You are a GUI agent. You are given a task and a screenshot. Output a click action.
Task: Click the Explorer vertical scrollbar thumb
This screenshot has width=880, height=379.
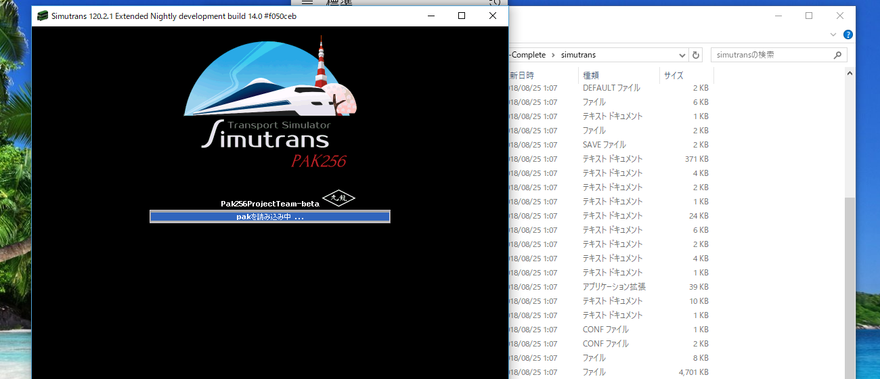click(x=850, y=288)
